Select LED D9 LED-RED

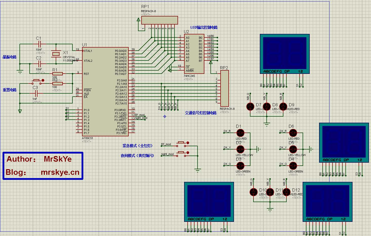[283, 106]
